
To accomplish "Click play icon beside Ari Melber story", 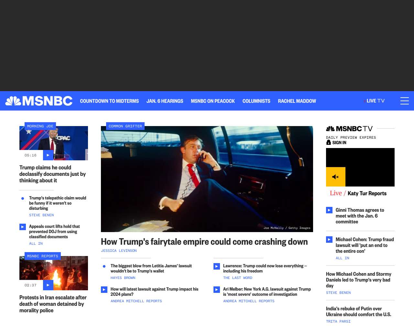I will point(217,290).
